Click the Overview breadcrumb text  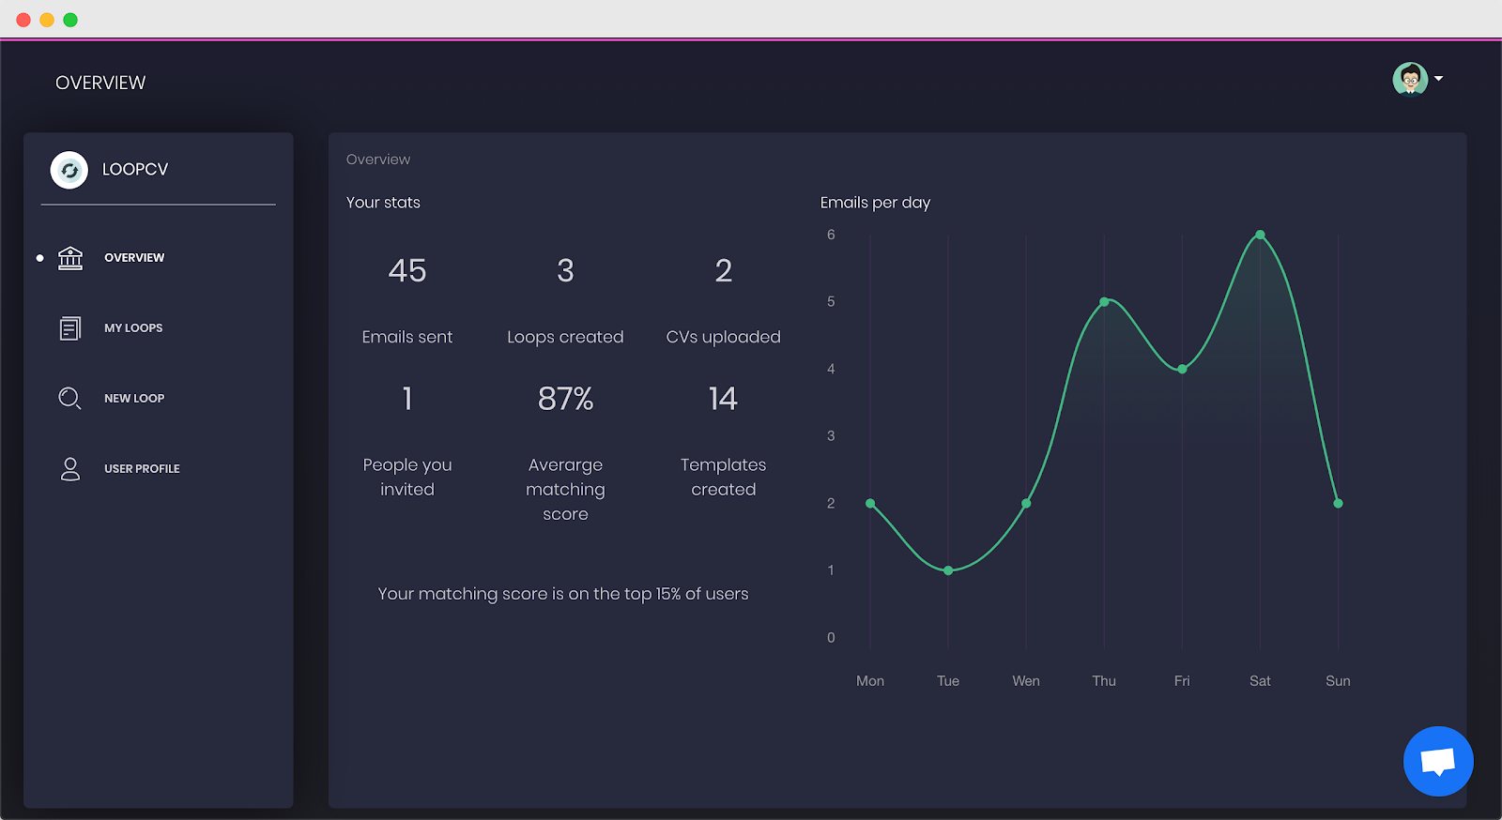[x=378, y=159]
